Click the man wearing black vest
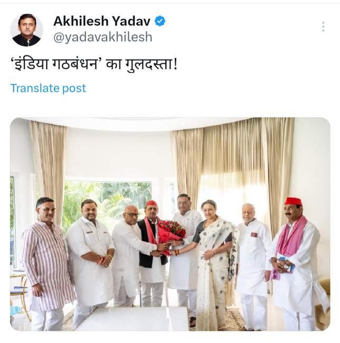Screen dimensions: 340x343 tap(152, 252)
